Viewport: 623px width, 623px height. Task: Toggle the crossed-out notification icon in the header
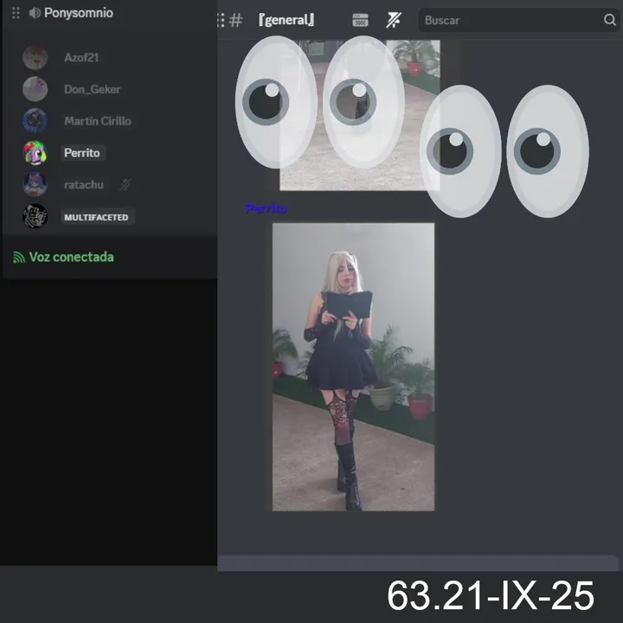point(394,20)
